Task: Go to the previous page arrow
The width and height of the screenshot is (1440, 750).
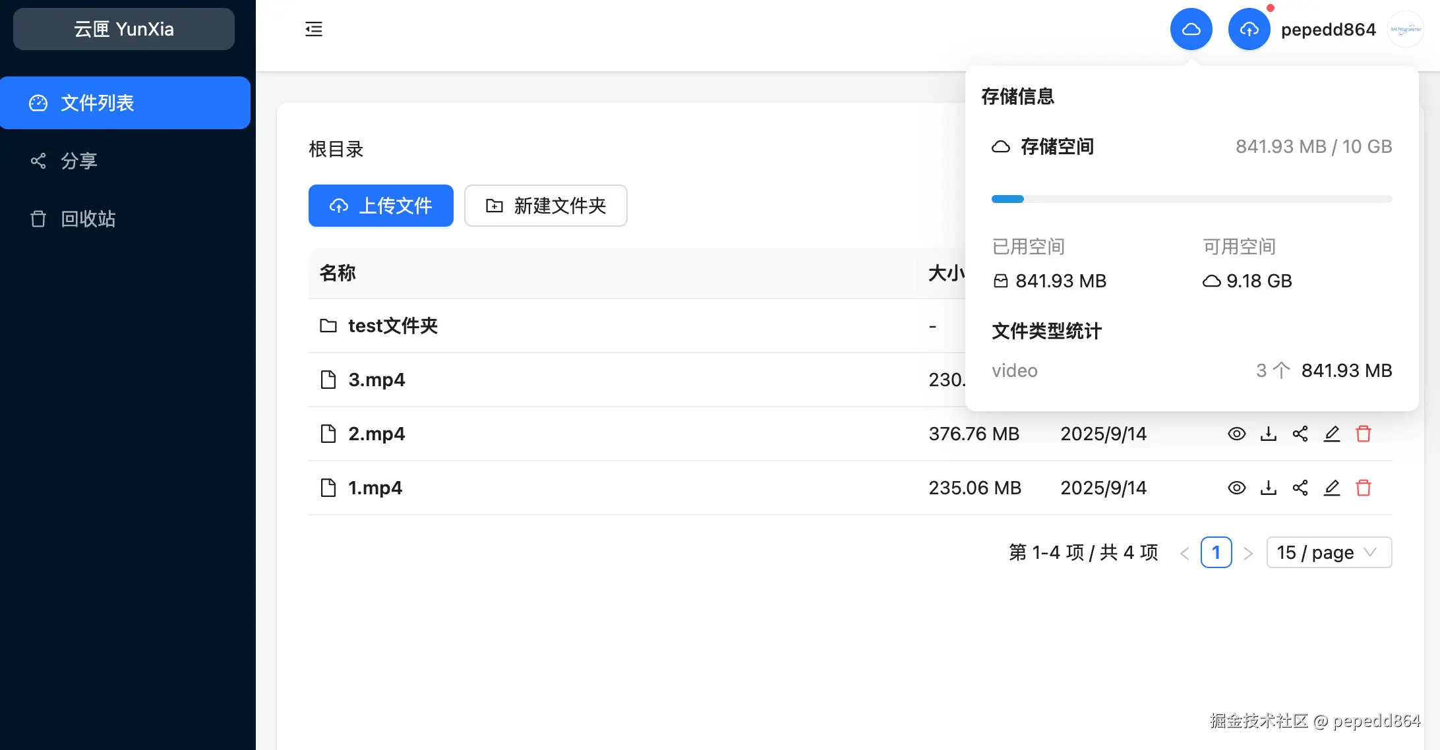Action: 1185,553
